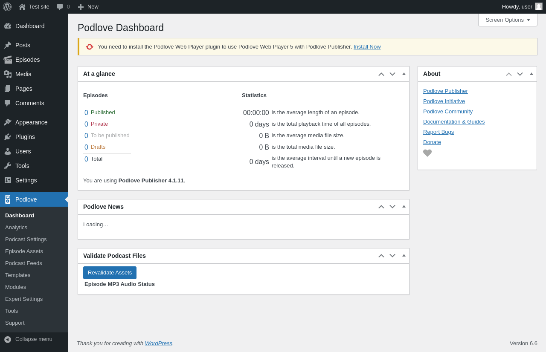Open the Documentation & Guides link
The image size is (546, 352).
(x=454, y=122)
